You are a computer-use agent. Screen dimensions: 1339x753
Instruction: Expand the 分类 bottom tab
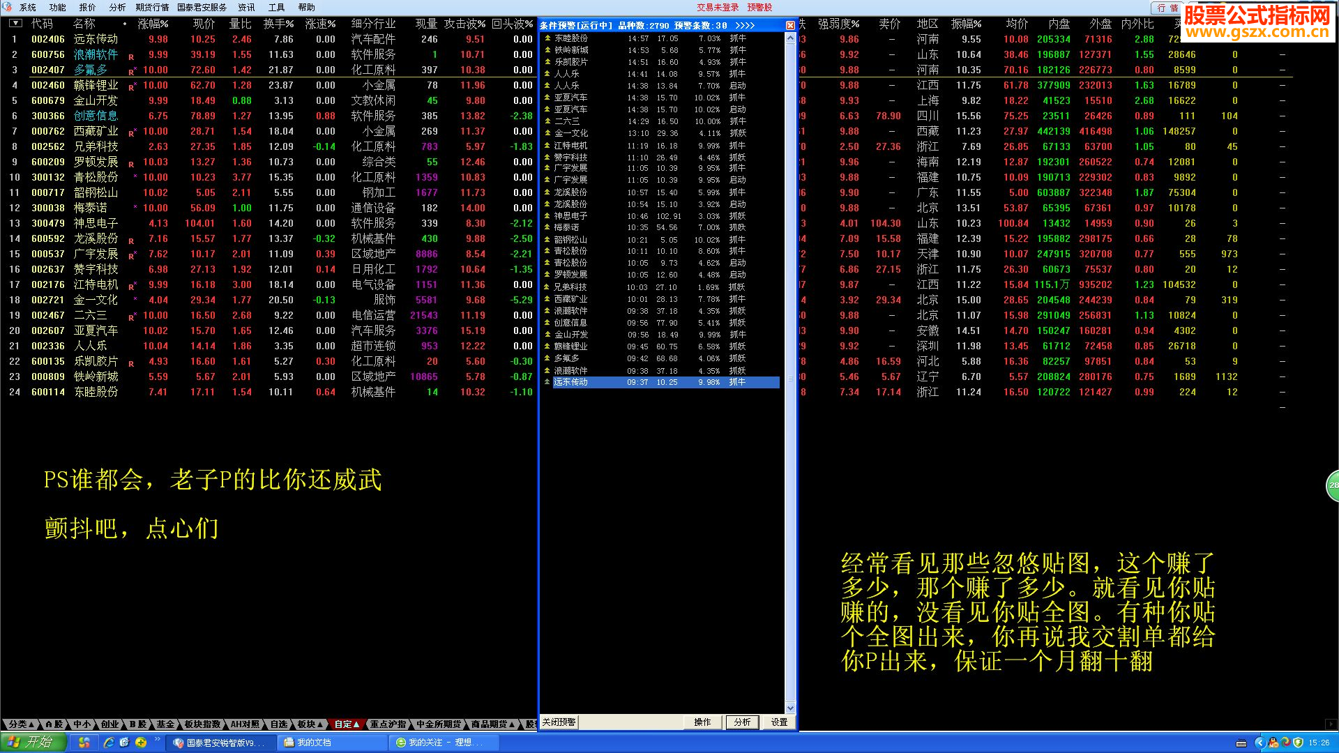21,724
